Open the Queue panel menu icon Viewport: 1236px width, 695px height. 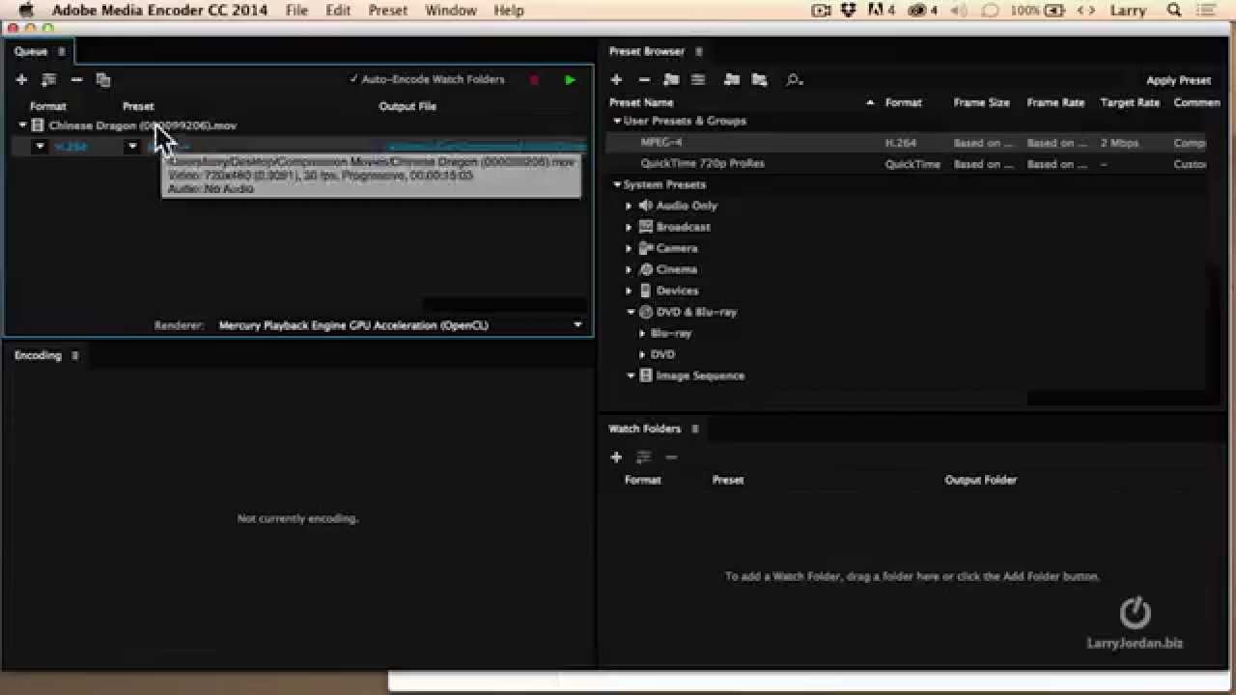pyautogui.click(x=62, y=51)
